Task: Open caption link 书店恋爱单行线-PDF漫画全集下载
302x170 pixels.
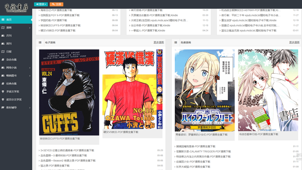Action: (259, 134)
